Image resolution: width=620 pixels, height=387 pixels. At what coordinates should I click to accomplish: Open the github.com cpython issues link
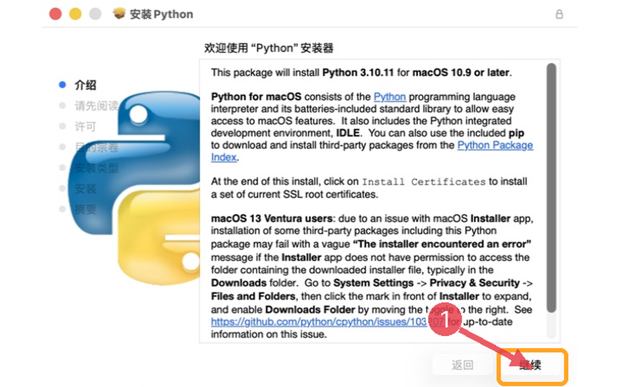point(328,322)
